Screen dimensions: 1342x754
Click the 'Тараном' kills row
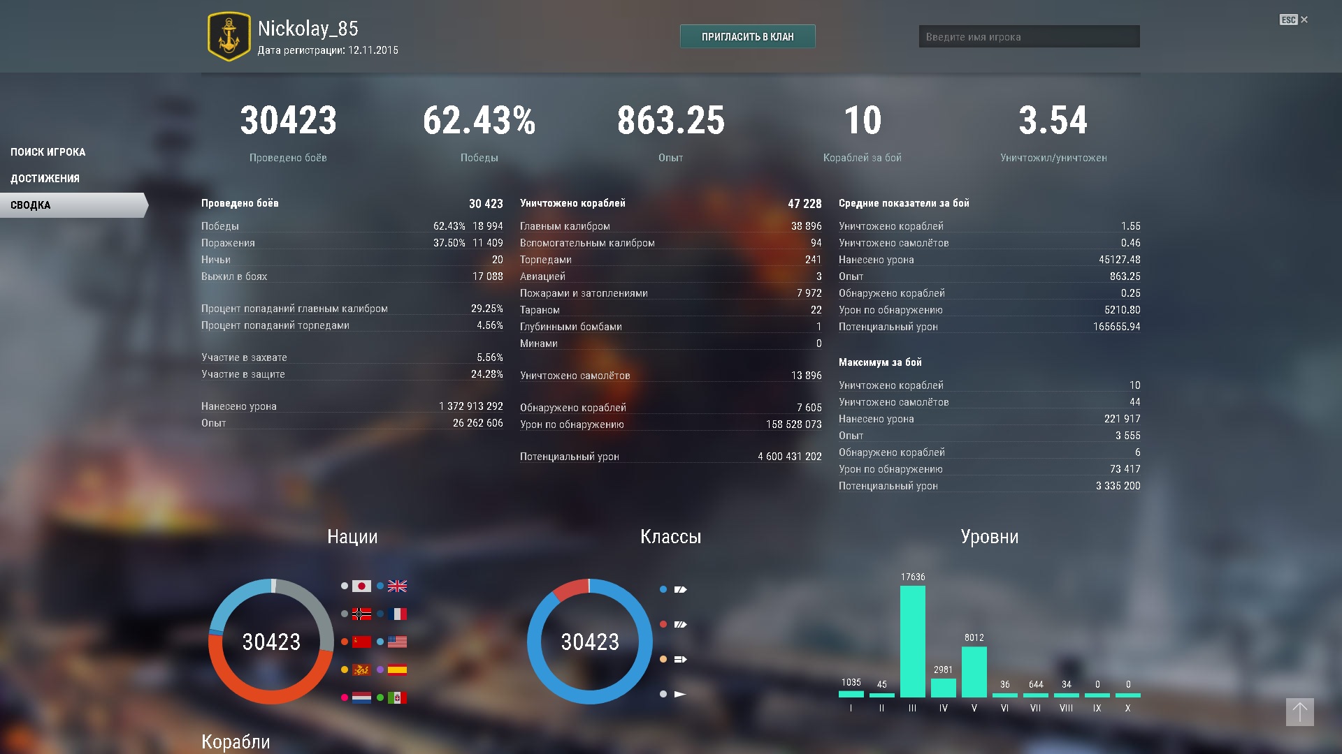[x=671, y=310]
